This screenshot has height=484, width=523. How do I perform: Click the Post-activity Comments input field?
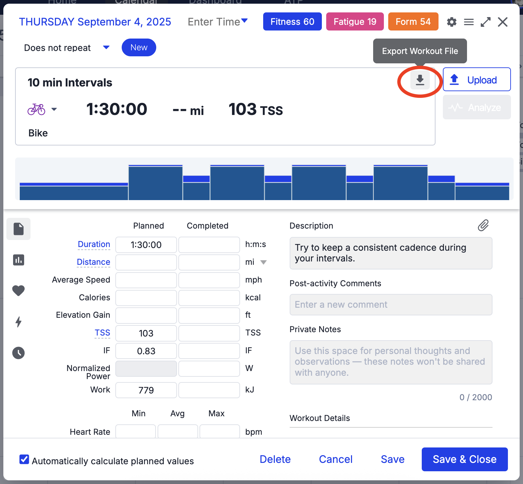point(391,305)
